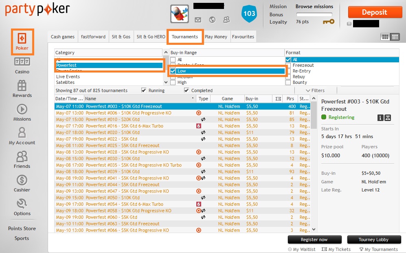Sort by Name column sort arrow
406x253 pixels.
click(x=193, y=98)
